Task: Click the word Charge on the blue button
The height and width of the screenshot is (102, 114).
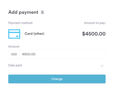Action: (x=57, y=79)
